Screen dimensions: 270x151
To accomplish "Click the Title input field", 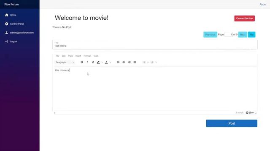I will point(155,45).
